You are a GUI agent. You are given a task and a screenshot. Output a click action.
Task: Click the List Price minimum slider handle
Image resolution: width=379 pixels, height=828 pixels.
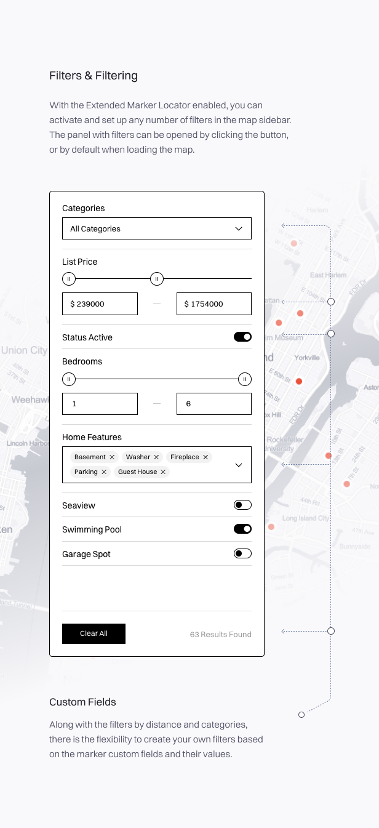(x=69, y=279)
